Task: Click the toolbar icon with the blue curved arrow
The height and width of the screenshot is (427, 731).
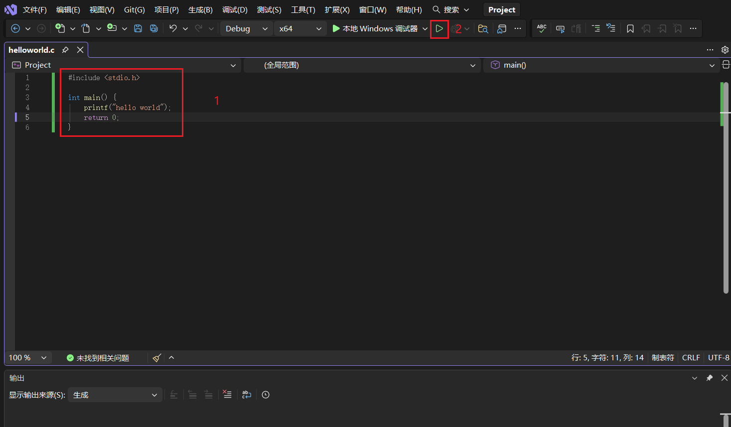Action: tap(611, 28)
